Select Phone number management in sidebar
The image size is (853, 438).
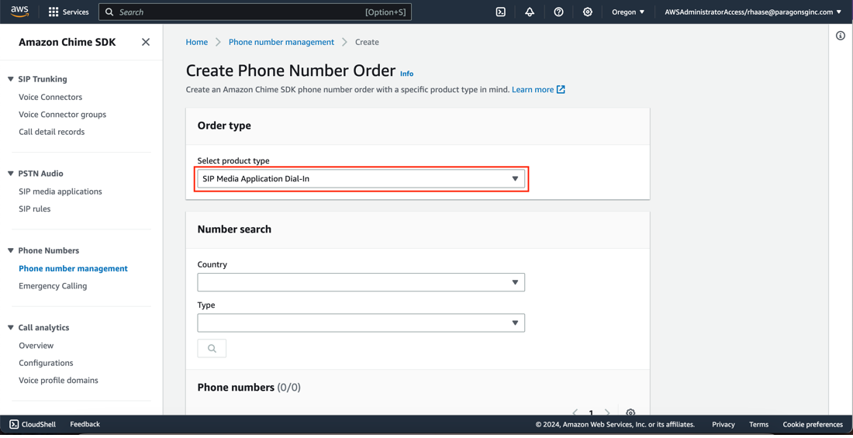pyautogui.click(x=74, y=268)
